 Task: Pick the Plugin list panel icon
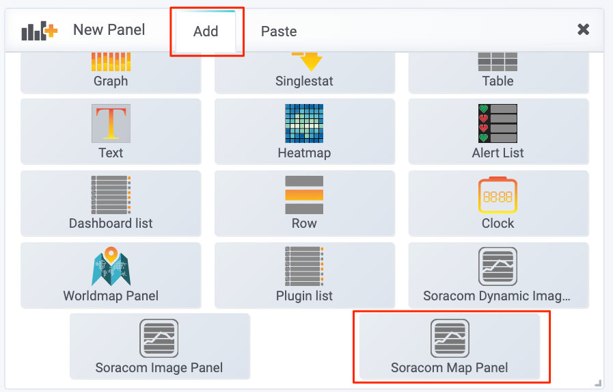(304, 266)
